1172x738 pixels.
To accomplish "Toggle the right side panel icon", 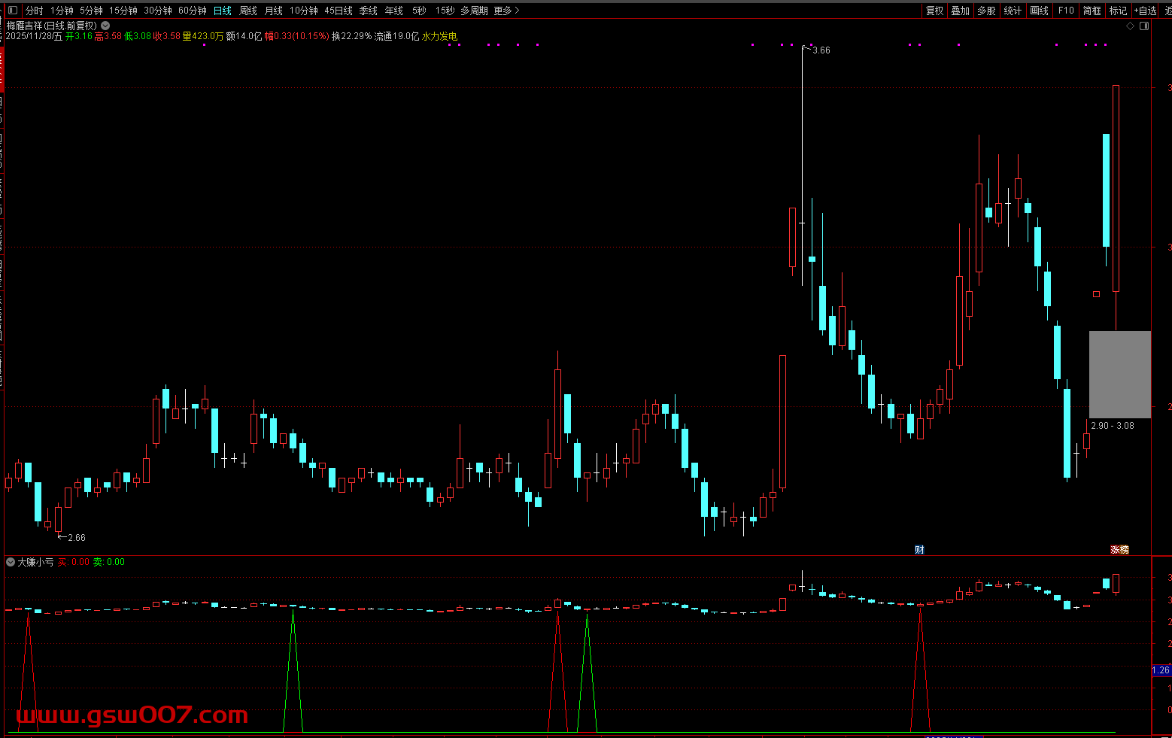I will coord(1144,26).
